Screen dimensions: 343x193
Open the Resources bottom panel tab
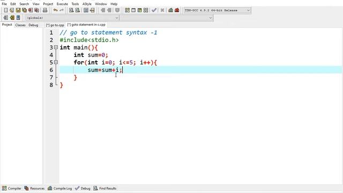34,188
